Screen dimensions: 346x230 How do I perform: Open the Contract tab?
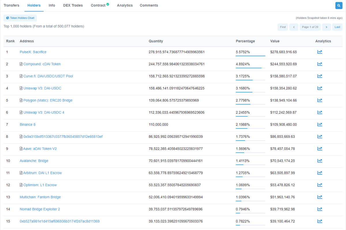[98, 5]
